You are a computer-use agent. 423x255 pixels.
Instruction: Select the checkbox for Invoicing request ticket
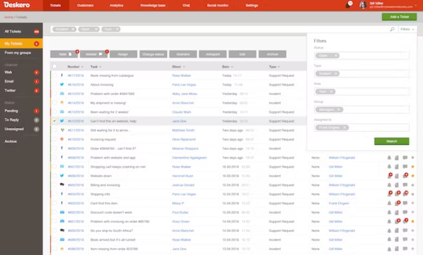[55, 139]
